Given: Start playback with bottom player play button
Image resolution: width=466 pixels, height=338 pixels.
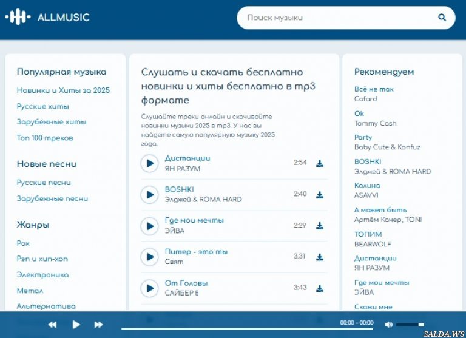Looking at the screenshot, I should click(76, 325).
